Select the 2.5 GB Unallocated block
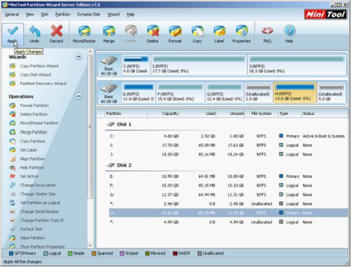This screenshot has height=267, width=351. pyautogui.click(x=258, y=93)
